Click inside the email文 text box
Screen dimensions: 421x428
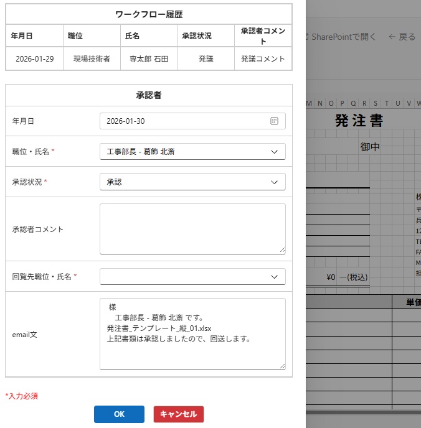coord(192,334)
